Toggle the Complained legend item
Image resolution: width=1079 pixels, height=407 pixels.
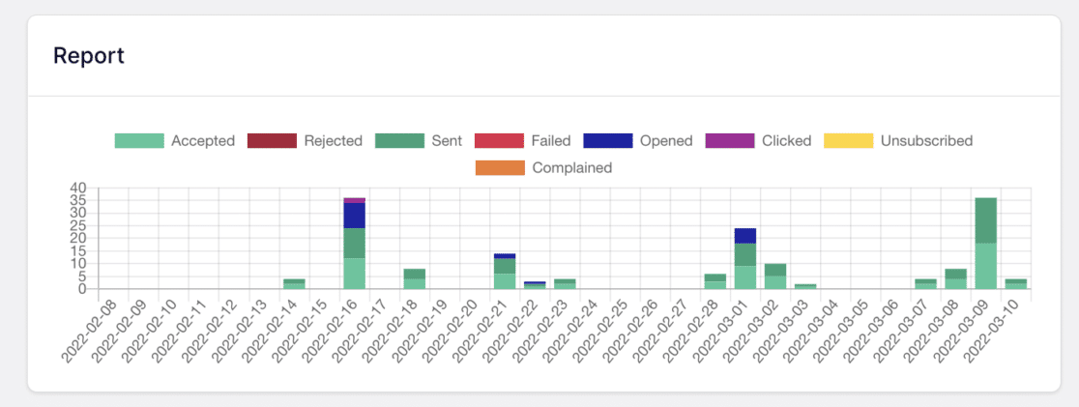point(543,167)
